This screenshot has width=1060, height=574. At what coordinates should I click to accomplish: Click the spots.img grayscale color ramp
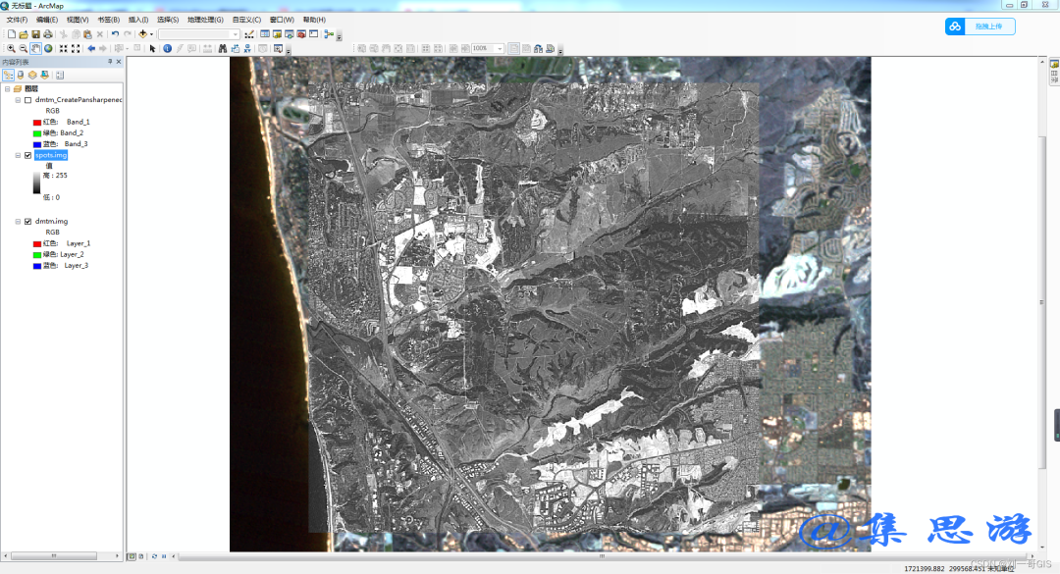[x=36, y=183]
